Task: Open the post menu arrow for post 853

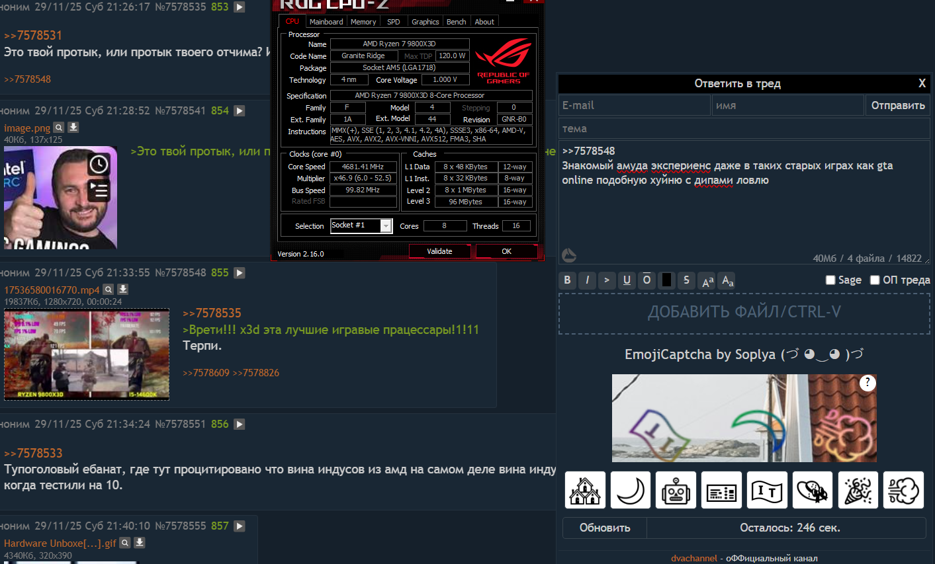Action: (x=240, y=7)
